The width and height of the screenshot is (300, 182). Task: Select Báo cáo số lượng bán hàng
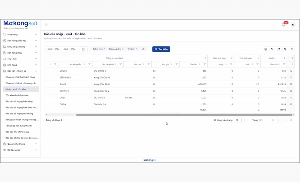point(19,102)
